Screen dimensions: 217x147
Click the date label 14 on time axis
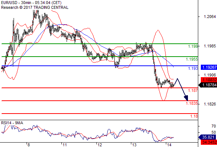170,145
